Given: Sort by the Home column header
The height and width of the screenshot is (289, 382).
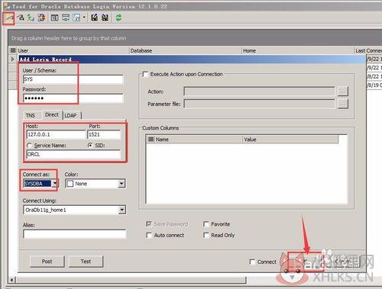Looking at the screenshot, I should (298, 50).
